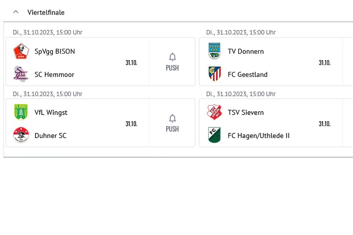Viewport: 353px width, 235px height.
Task: Click the SpVgg BISON club crest
Action: [x=21, y=51]
